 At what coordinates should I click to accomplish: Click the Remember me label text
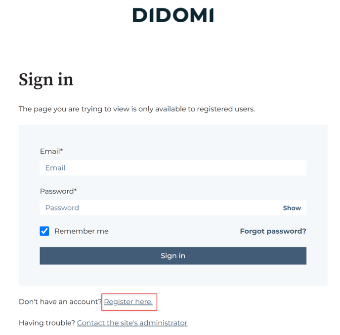pyautogui.click(x=82, y=231)
